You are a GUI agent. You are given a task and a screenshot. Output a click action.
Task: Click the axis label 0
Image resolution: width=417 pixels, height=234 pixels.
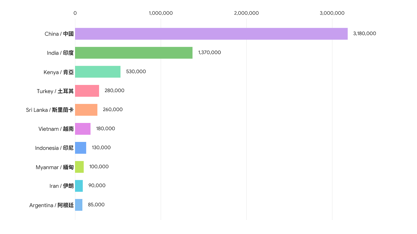click(x=75, y=13)
